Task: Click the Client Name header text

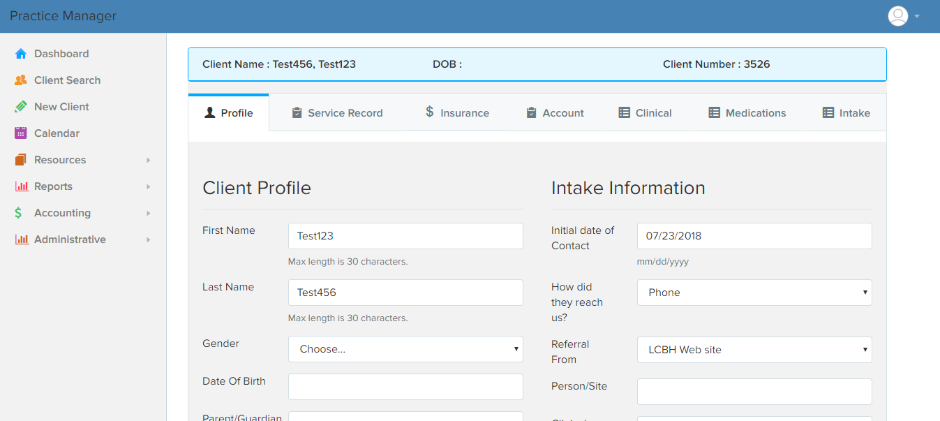Action: tap(279, 64)
